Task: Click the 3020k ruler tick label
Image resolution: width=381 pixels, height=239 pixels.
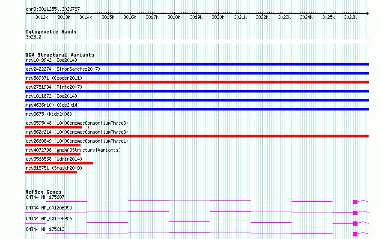Action: 218,17
